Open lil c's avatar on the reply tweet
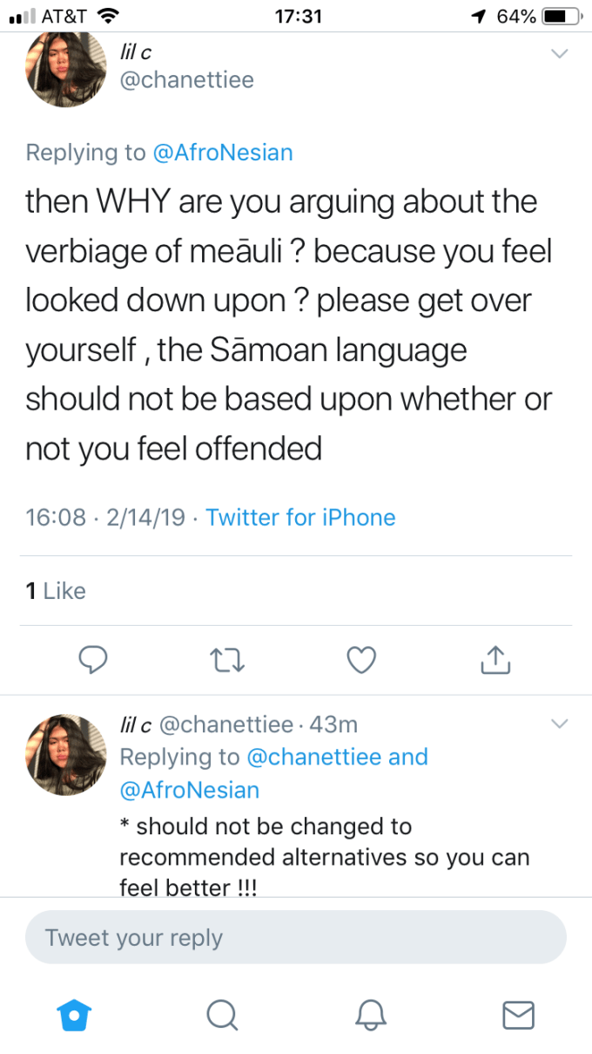 66,753
